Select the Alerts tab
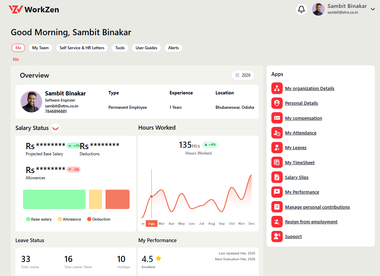 173,48
